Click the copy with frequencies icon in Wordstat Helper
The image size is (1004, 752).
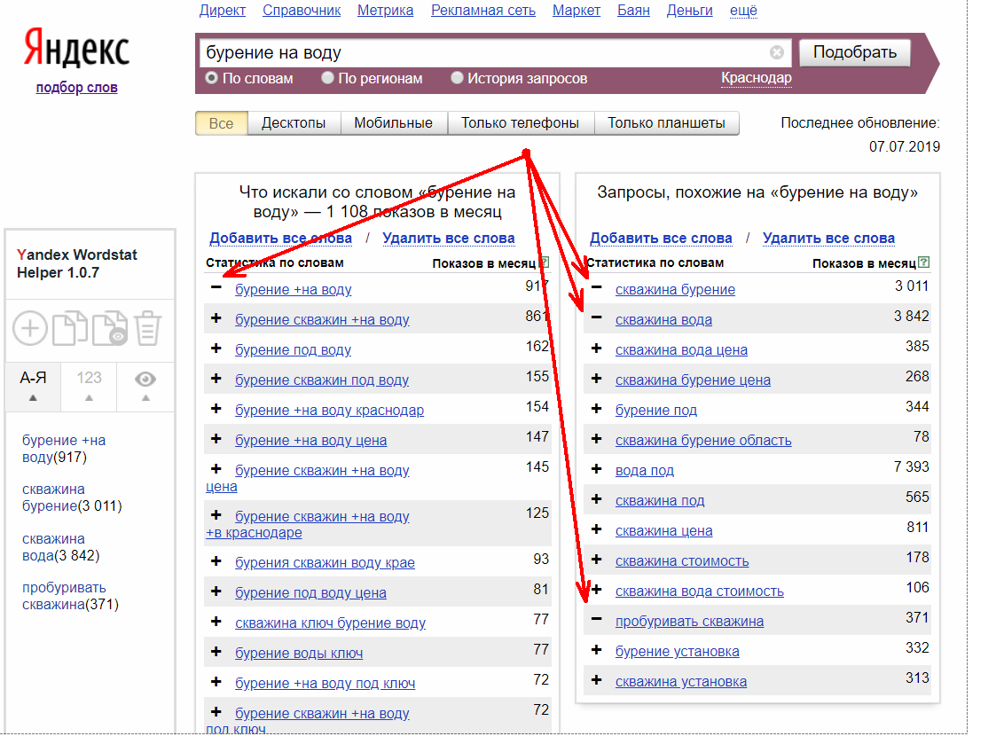point(110,328)
